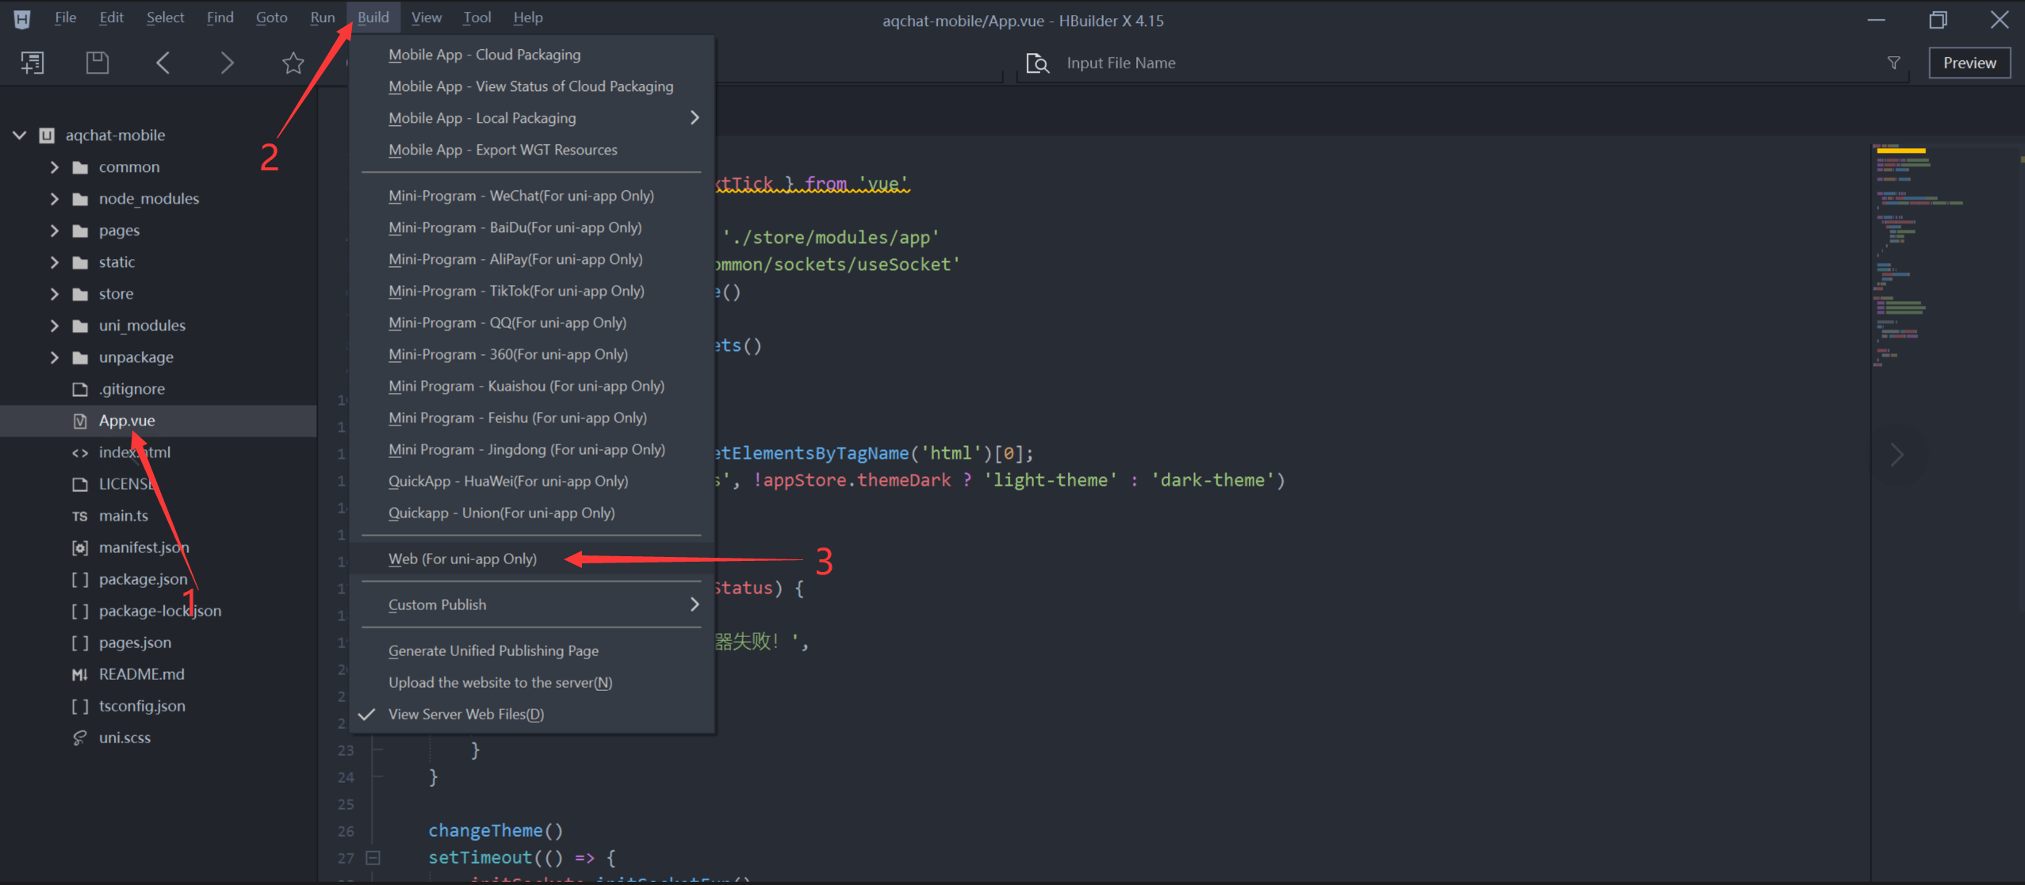The width and height of the screenshot is (2025, 885).
Task: Click the aqchat-mobile project icon
Action: (x=47, y=135)
